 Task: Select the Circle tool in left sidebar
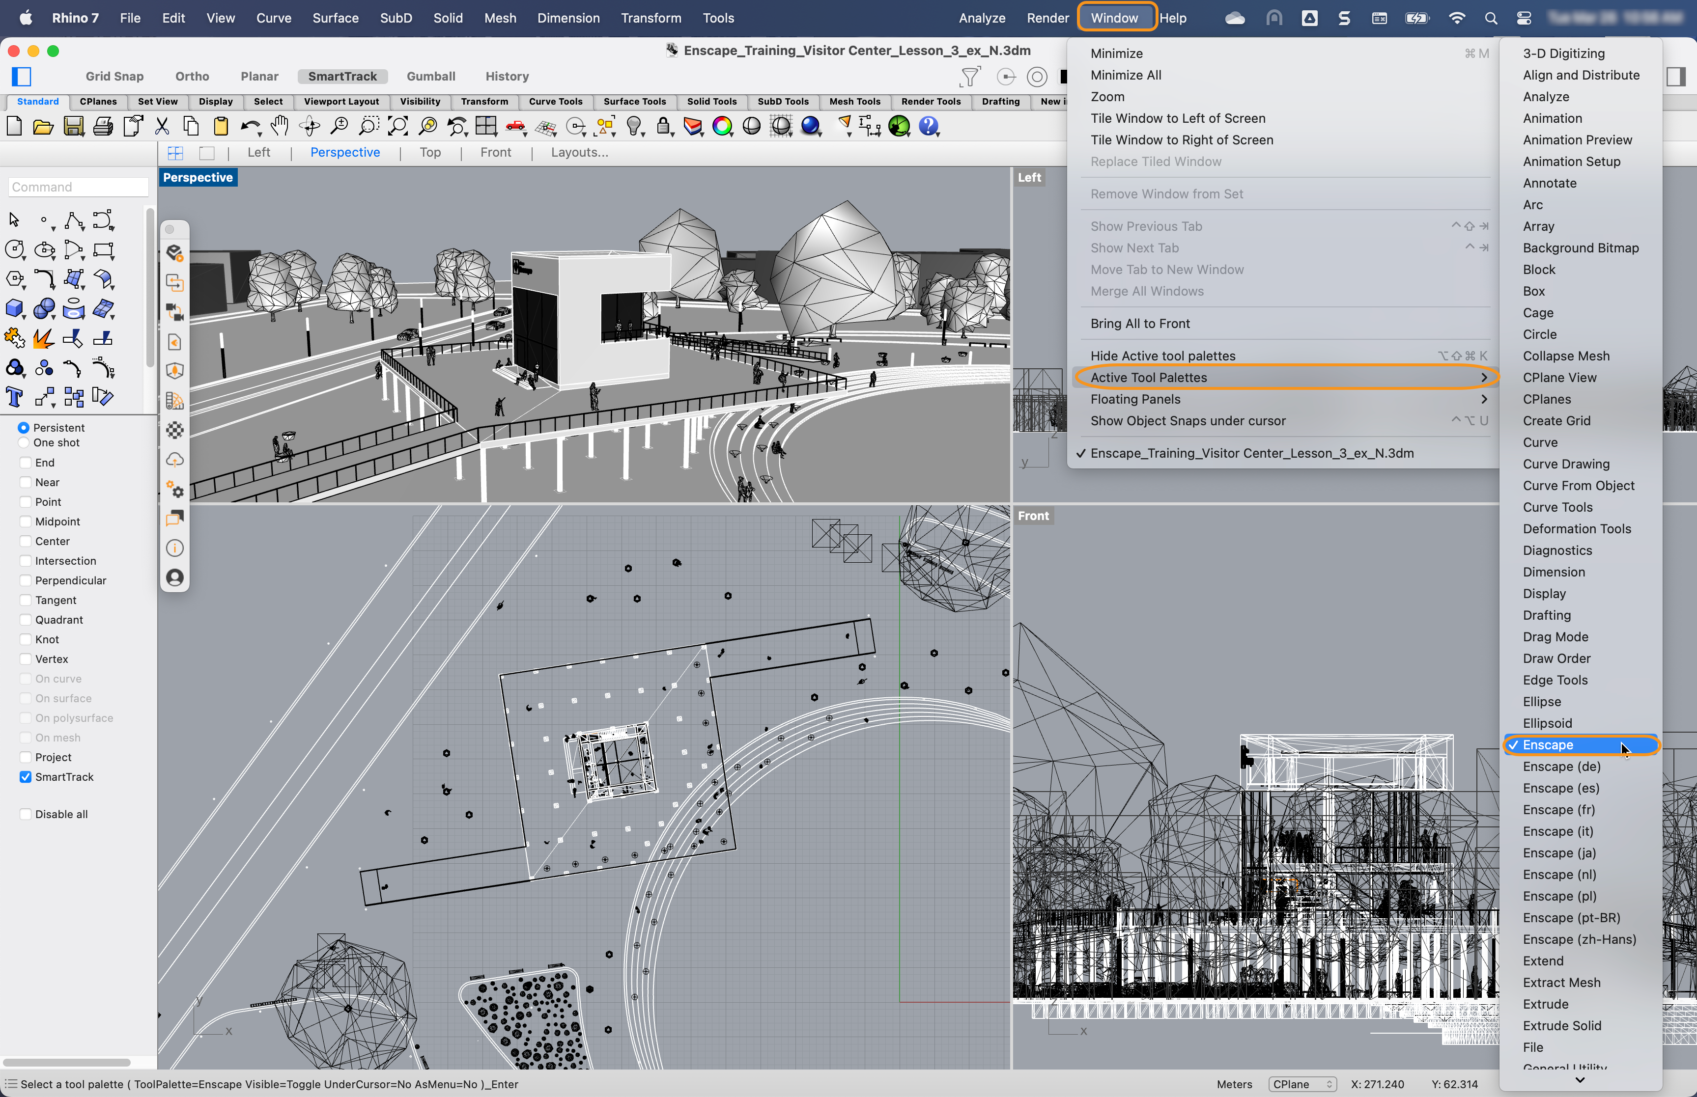(14, 249)
